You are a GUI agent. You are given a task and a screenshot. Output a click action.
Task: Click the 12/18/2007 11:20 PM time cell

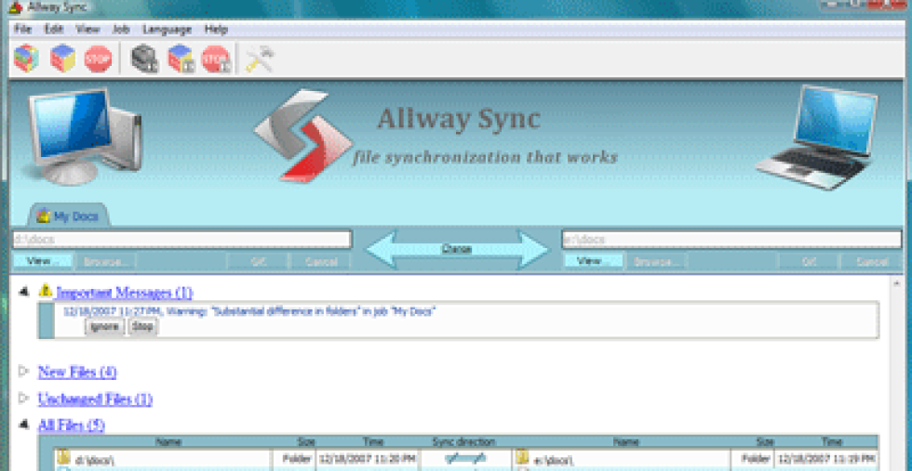pyautogui.click(x=369, y=458)
